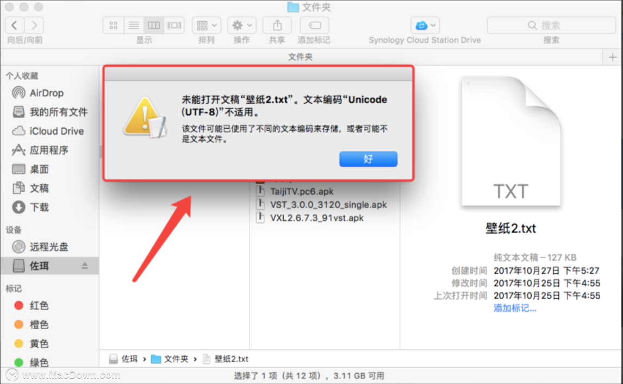This screenshot has width=623, height=384.
Task: Open 我的所有文件 in sidebar
Action: coord(58,112)
